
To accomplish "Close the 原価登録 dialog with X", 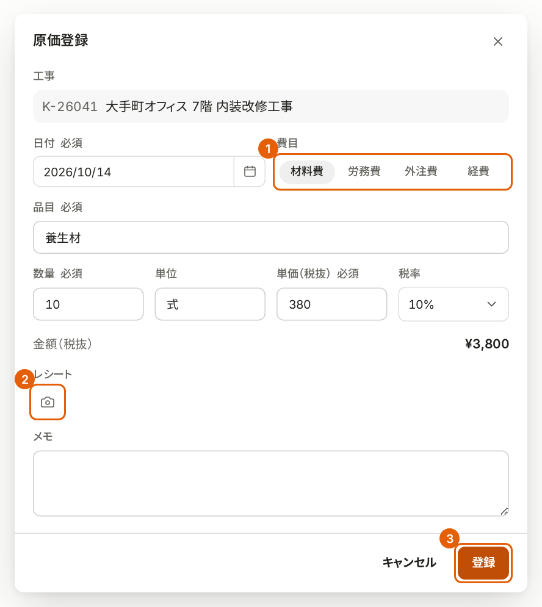I will (x=498, y=41).
